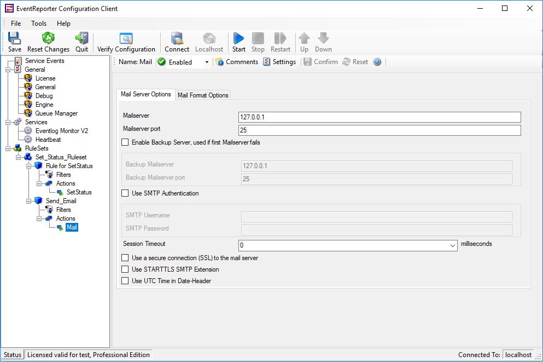
Task: Click the Confirm disk icon
Action: point(320,62)
